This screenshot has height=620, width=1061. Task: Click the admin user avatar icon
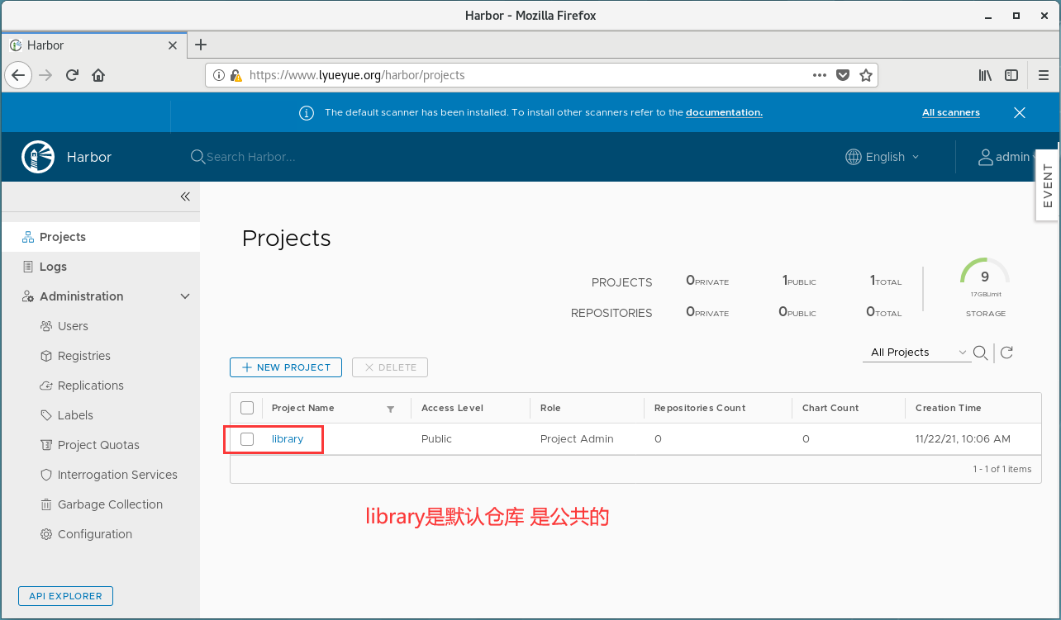click(985, 157)
